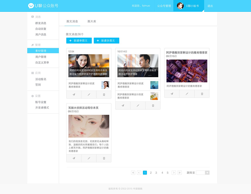Viewport: 251px width, 194px height.
Task: Click the gear icon beside 设置
Action: 33,95
